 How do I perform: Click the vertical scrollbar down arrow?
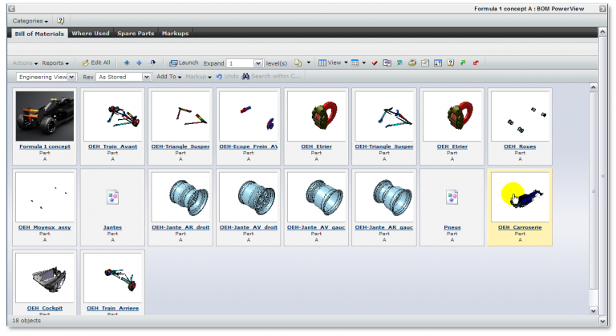coord(593,310)
